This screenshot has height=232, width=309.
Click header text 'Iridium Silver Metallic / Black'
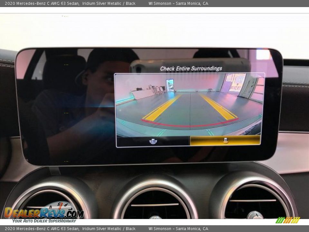pyautogui.click(x=109, y=4)
